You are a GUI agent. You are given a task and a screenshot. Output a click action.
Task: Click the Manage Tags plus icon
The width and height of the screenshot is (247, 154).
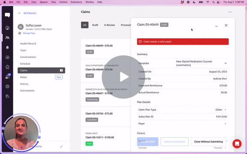coord(20,33)
